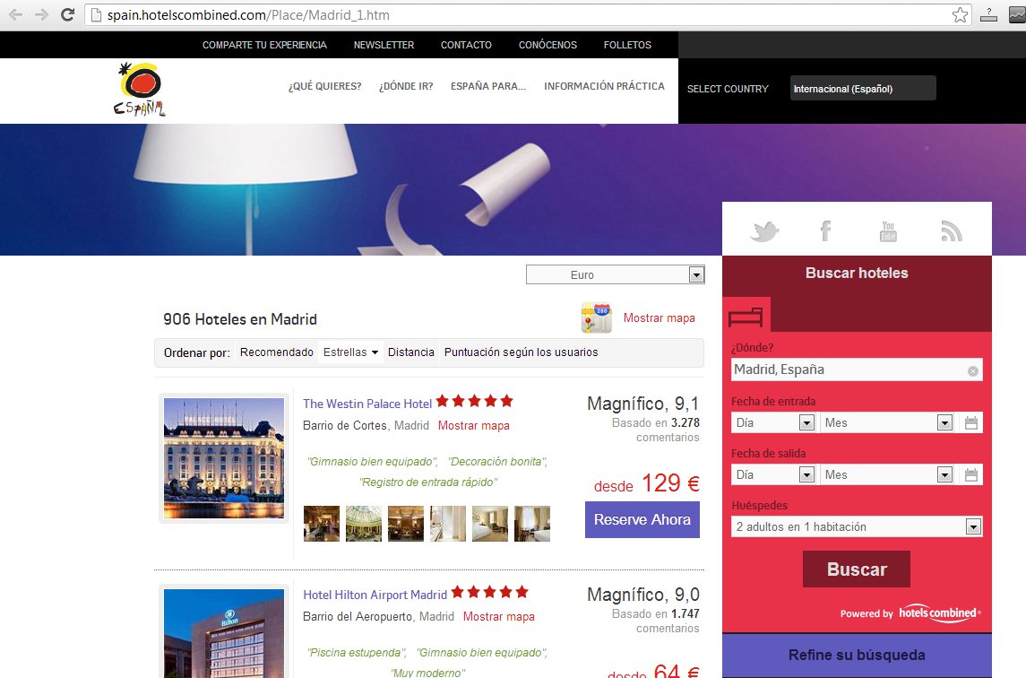
Task: Click the Refine su búsqueda panel header
Action: click(857, 655)
